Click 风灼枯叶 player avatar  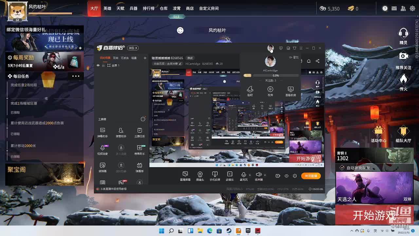click(x=17, y=11)
